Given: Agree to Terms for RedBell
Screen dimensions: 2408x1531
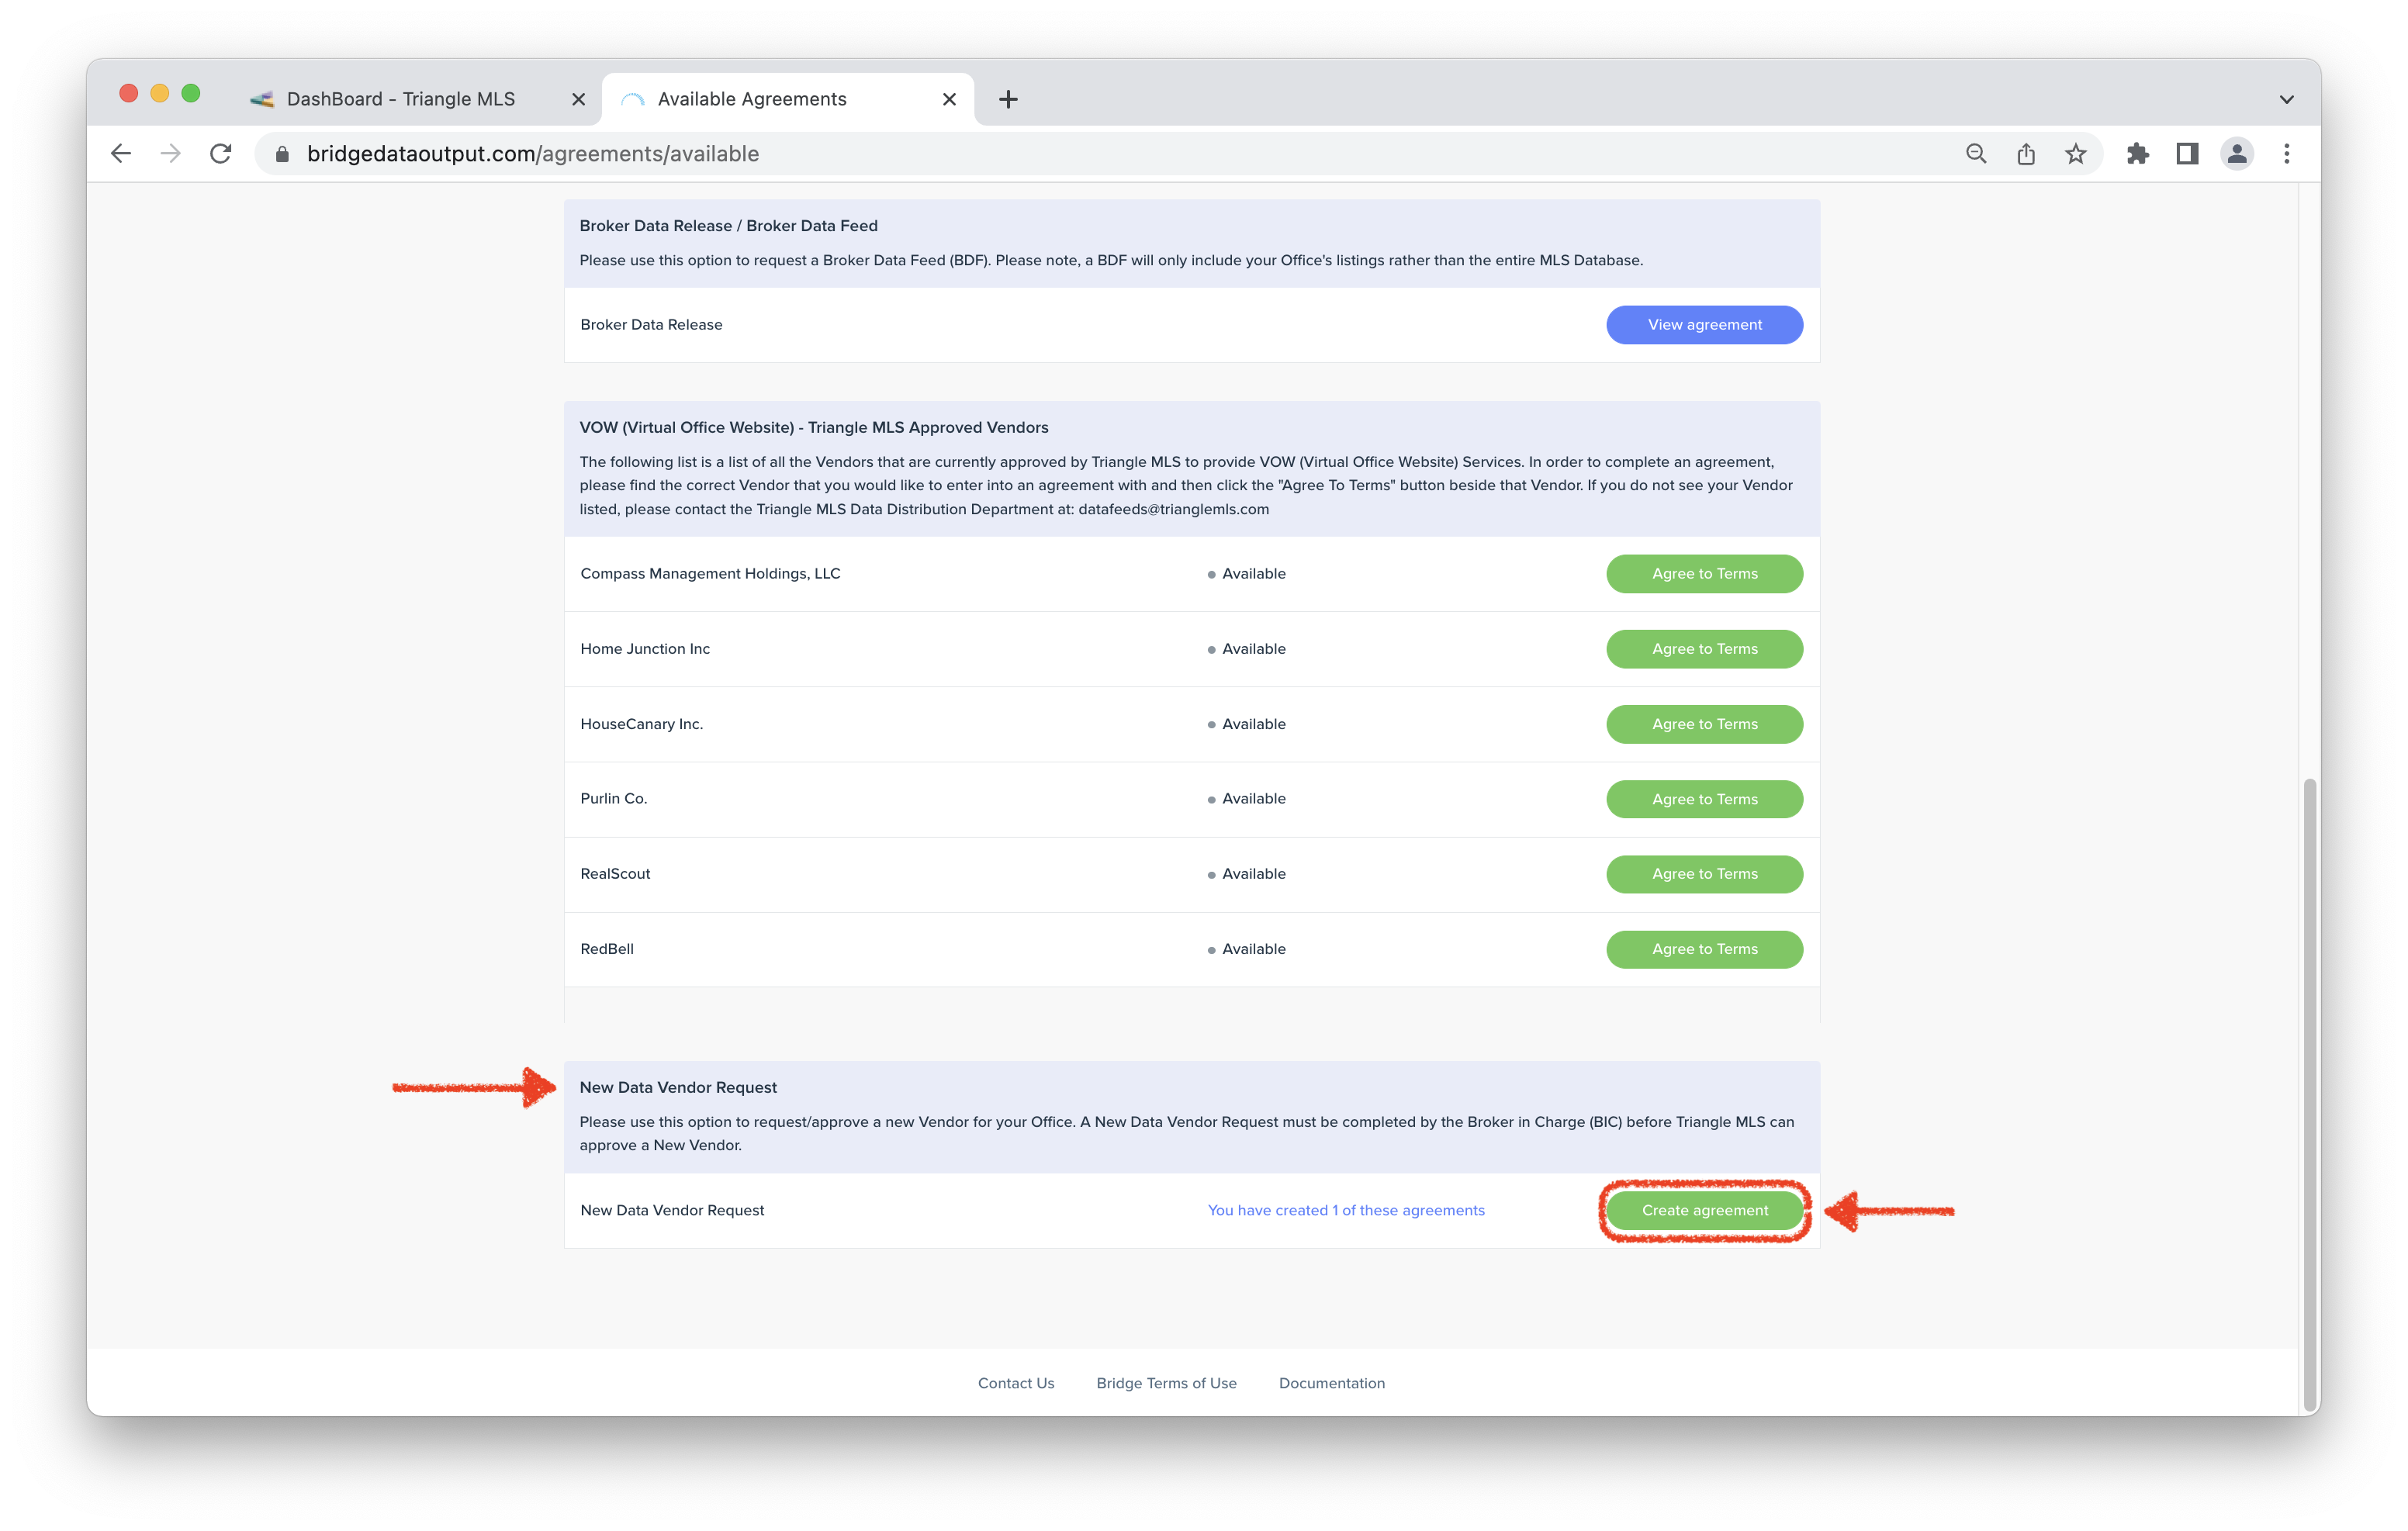Looking at the screenshot, I should point(1704,949).
